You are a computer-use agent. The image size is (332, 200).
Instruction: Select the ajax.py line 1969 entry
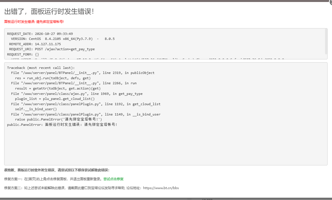(77, 94)
